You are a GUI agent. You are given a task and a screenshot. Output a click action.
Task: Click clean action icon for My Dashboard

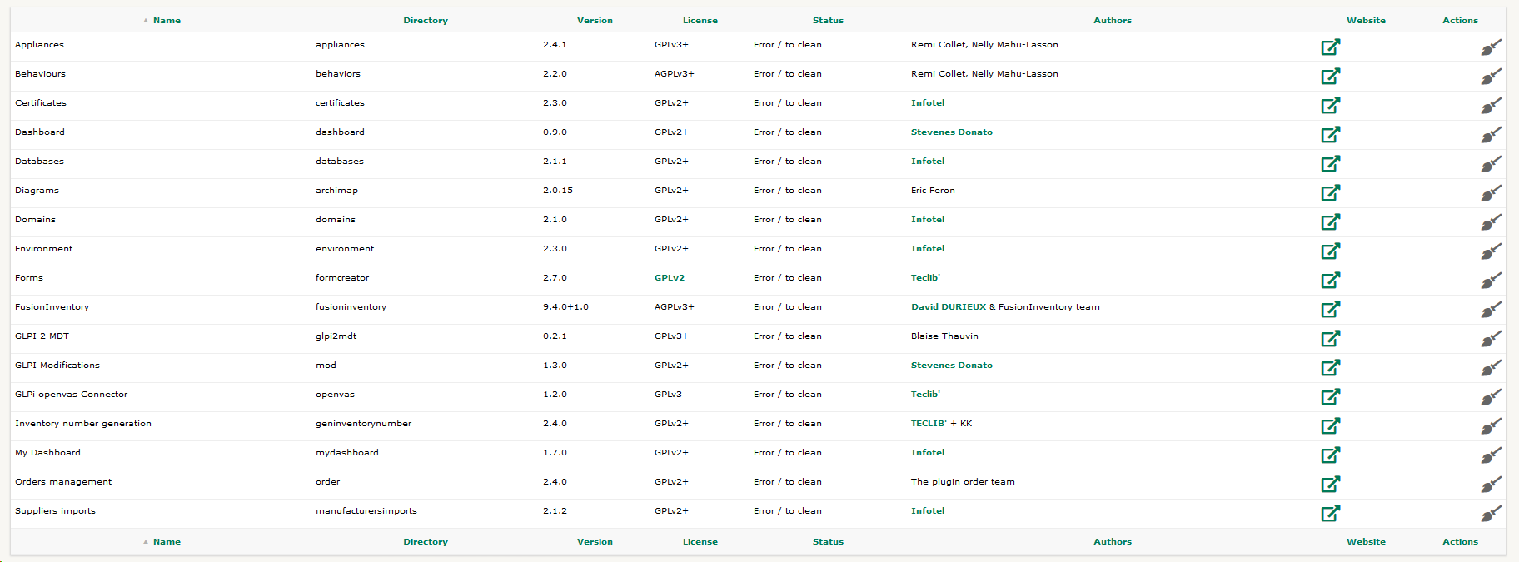1492,455
